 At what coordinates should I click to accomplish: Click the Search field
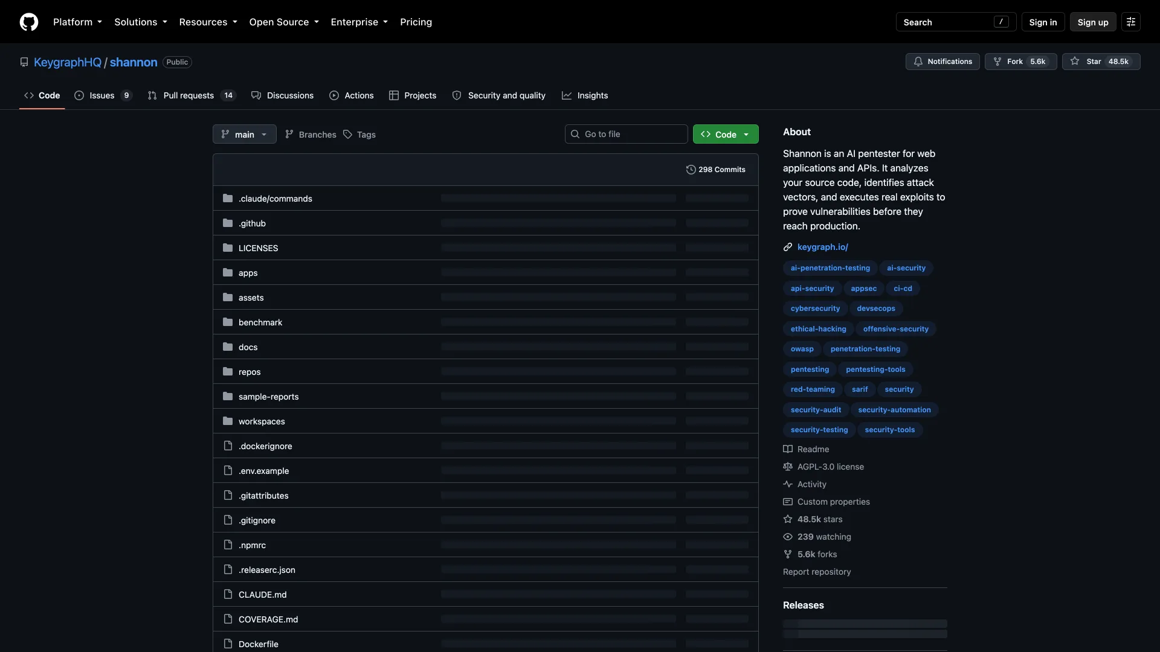(x=956, y=22)
